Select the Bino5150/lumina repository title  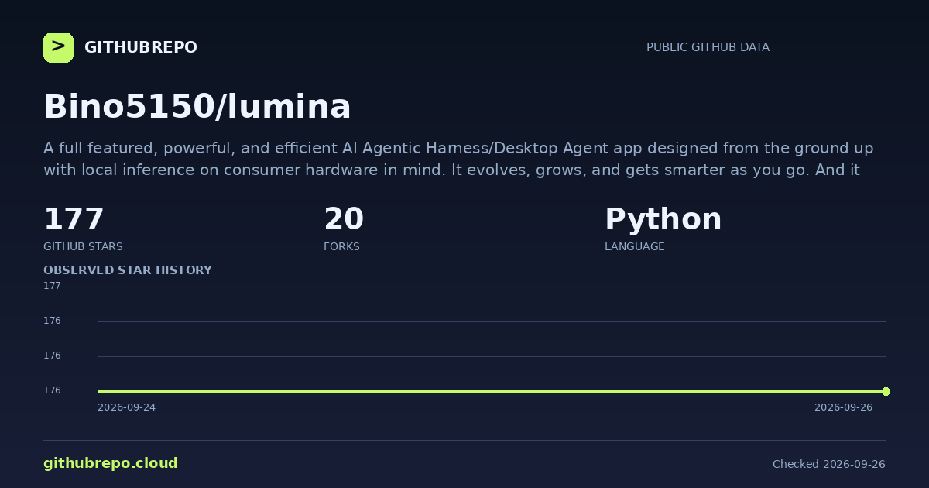click(197, 107)
